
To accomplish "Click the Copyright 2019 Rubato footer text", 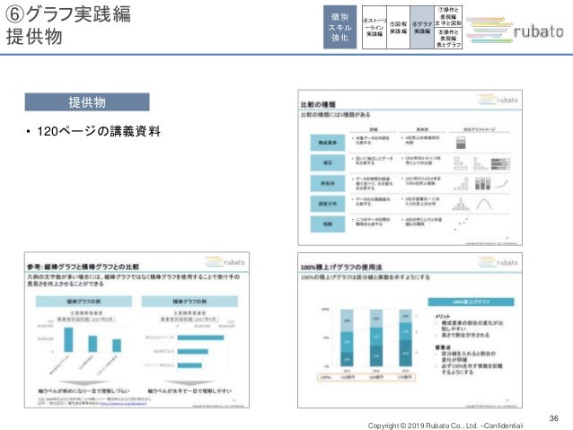I will [445, 426].
